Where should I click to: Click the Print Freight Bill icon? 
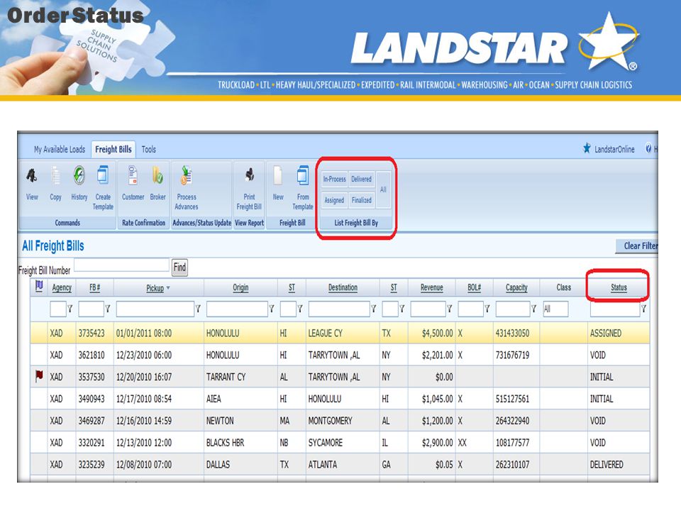click(249, 175)
